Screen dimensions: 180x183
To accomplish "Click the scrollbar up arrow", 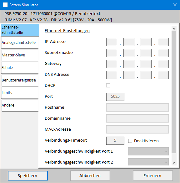I will pos(174,29).
